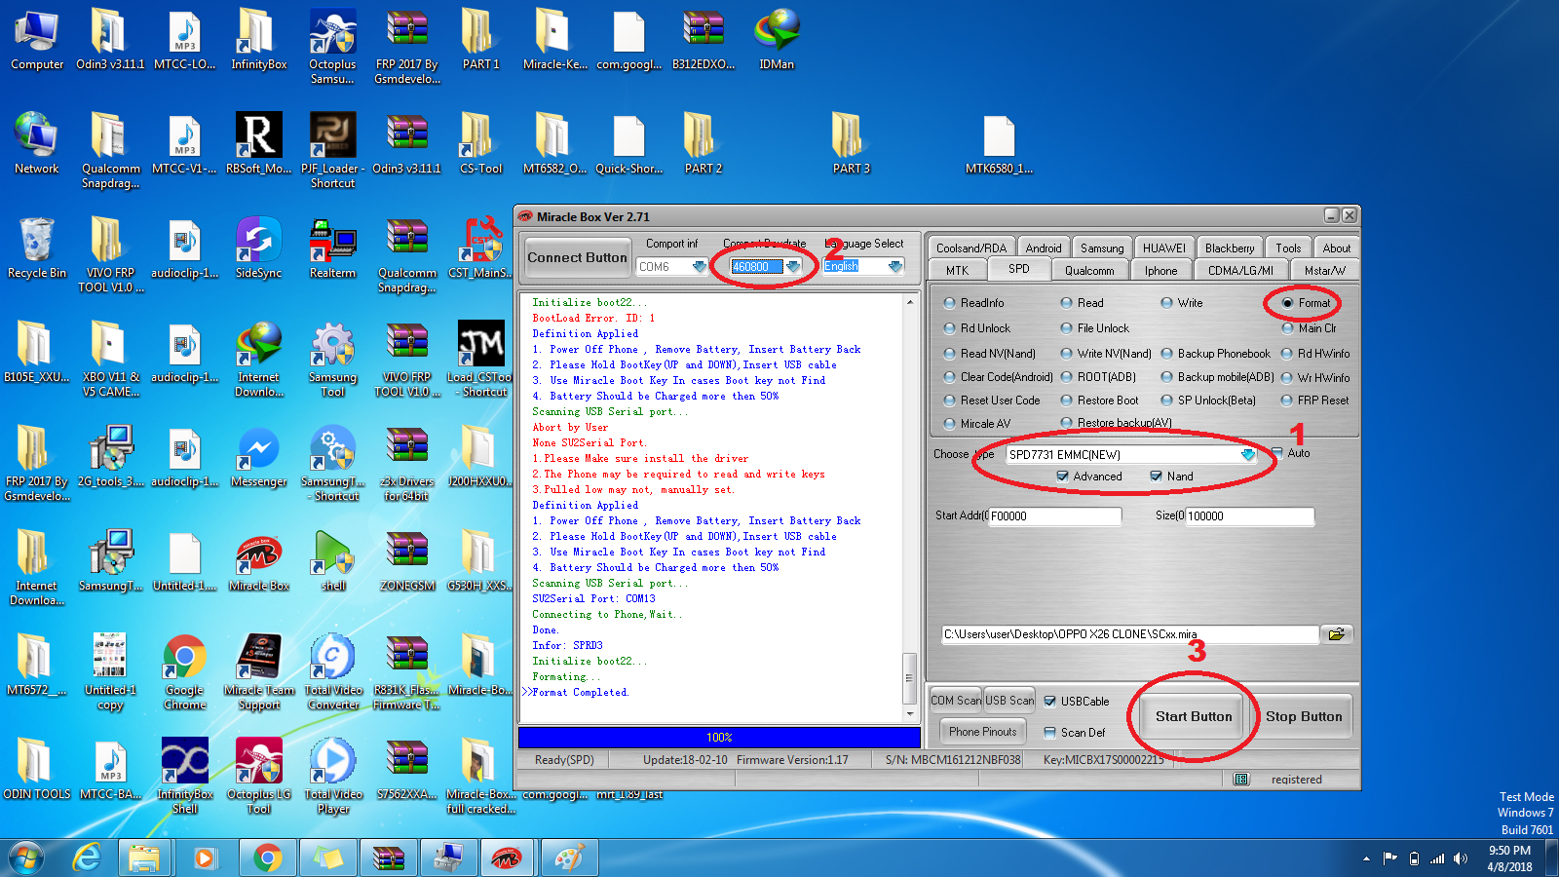This screenshot has height=877, width=1559.
Task: Open the Samsung tab
Action: (x=1102, y=248)
